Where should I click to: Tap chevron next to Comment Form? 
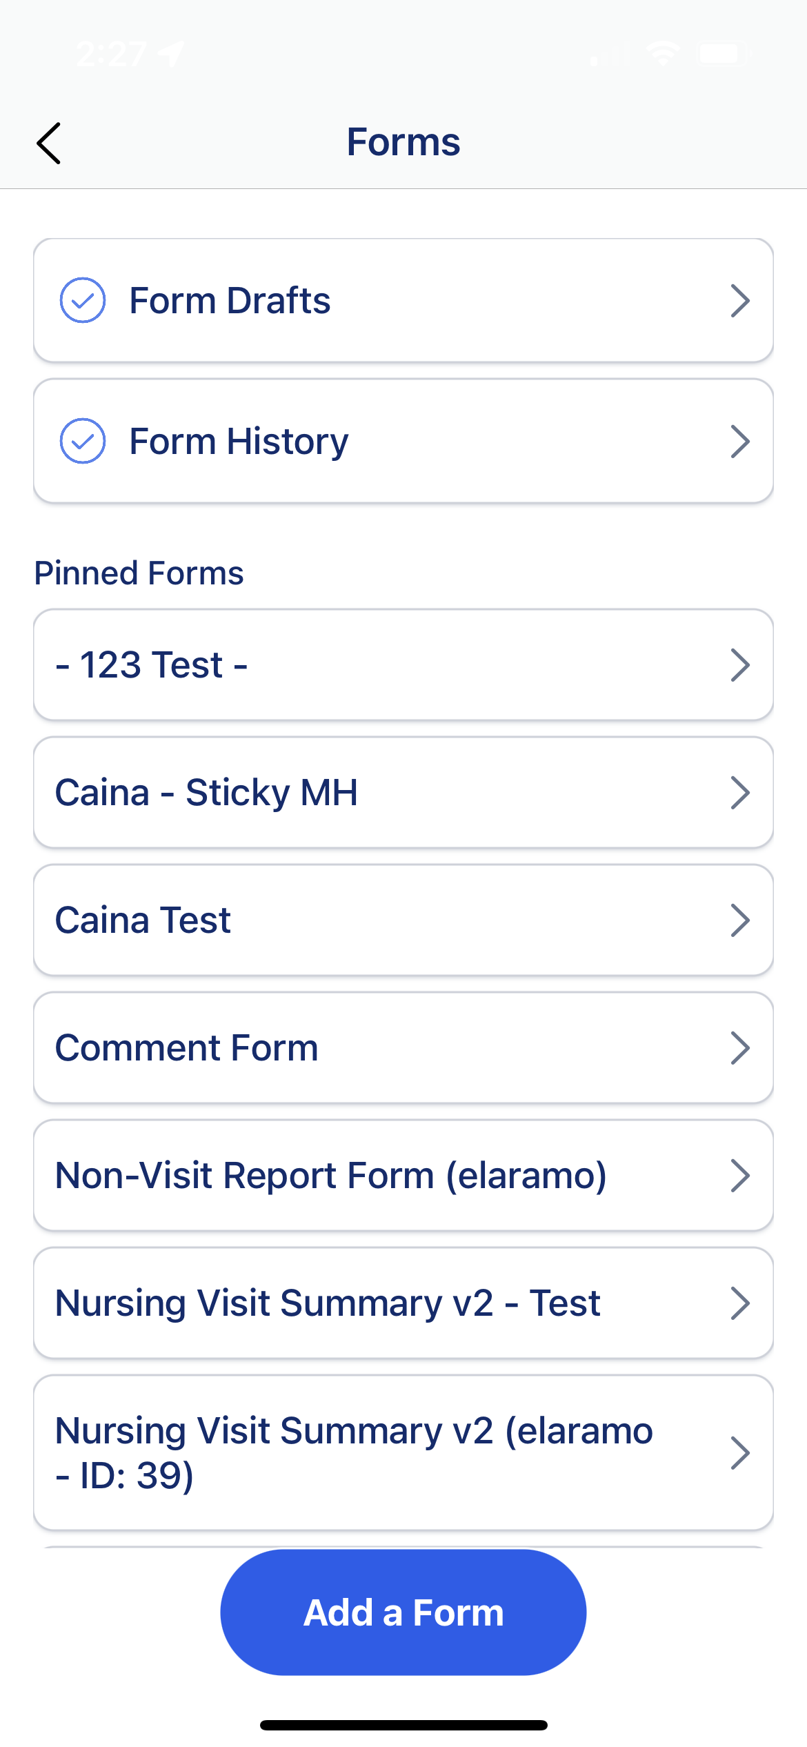(x=740, y=1048)
